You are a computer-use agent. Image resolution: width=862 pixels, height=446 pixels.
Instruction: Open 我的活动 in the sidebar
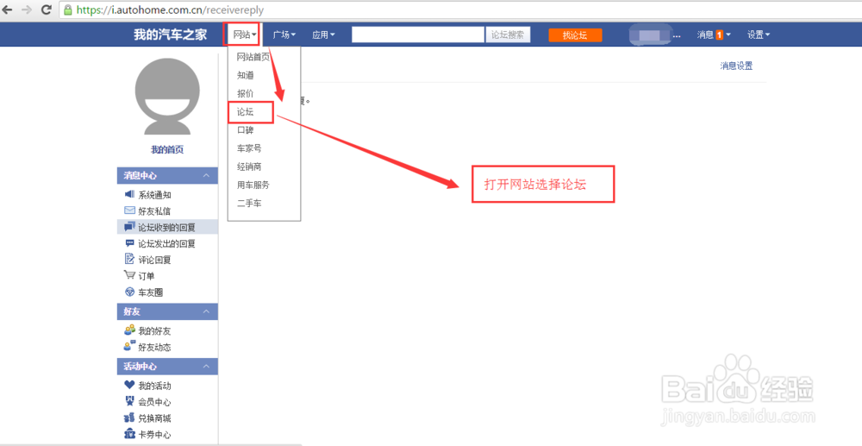154,386
